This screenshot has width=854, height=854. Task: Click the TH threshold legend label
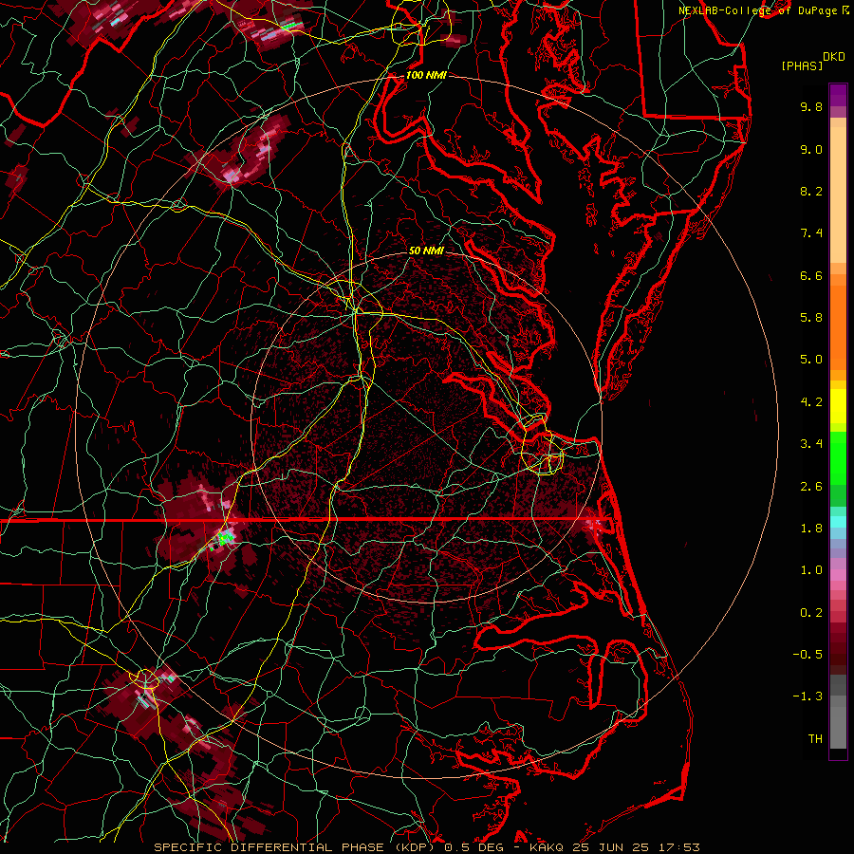[815, 739]
